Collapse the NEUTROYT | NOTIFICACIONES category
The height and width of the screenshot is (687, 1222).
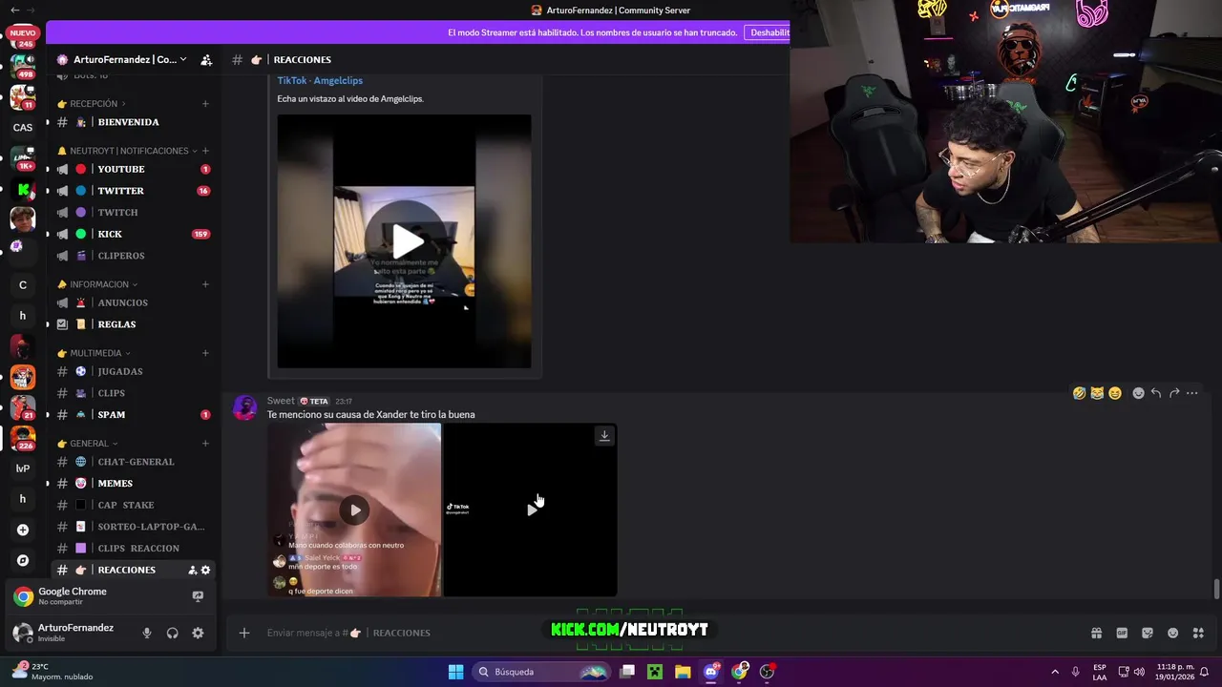[x=128, y=151]
